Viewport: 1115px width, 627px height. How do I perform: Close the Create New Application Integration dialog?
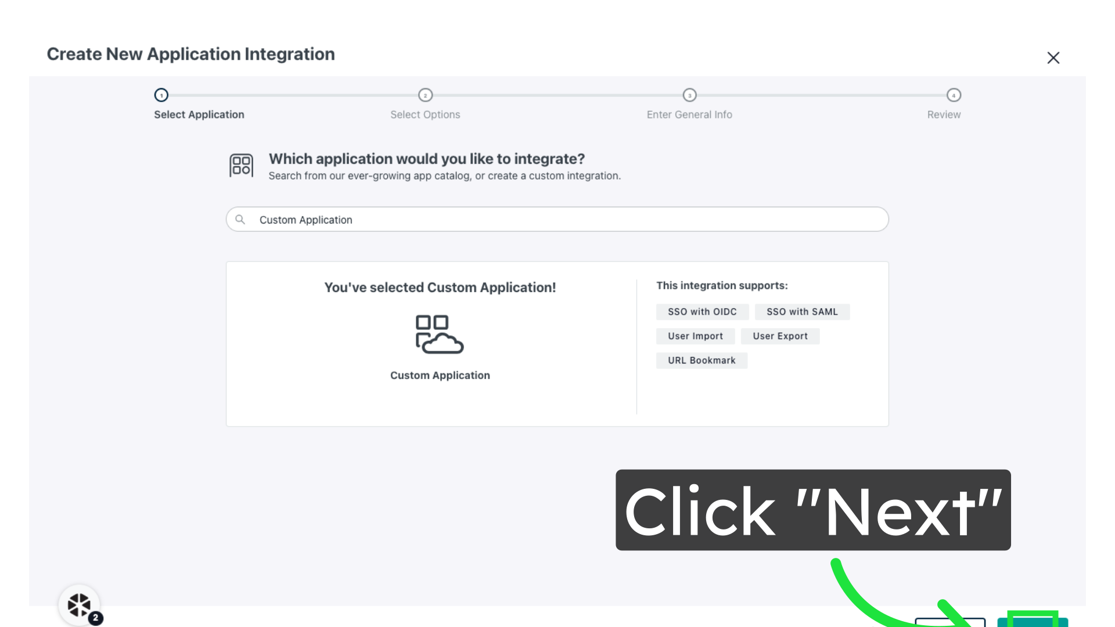tap(1053, 58)
